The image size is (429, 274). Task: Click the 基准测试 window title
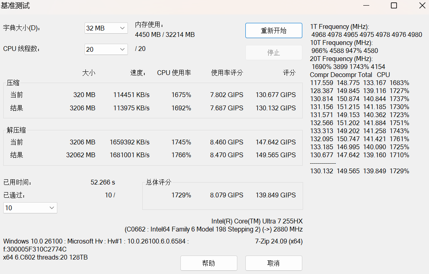click(15, 6)
